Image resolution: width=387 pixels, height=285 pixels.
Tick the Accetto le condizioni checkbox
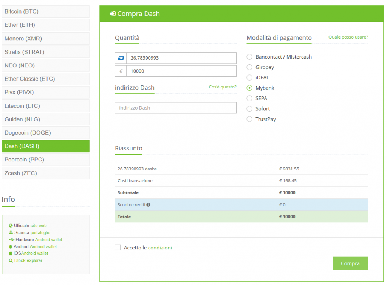click(118, 248)
